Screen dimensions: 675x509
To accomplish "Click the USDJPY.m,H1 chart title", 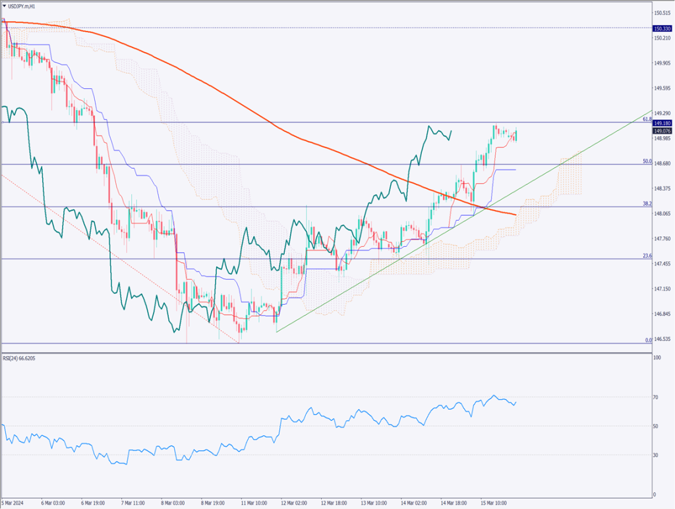I will click(x=22, y=5).
